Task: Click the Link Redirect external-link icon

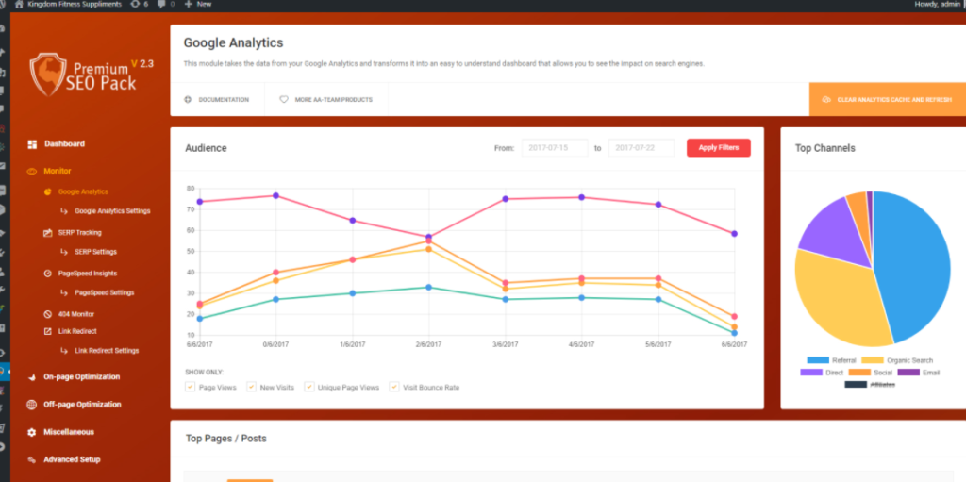Action: tap(47, 331)
